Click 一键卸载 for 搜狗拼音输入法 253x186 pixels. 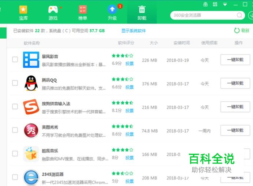point(235,107)
